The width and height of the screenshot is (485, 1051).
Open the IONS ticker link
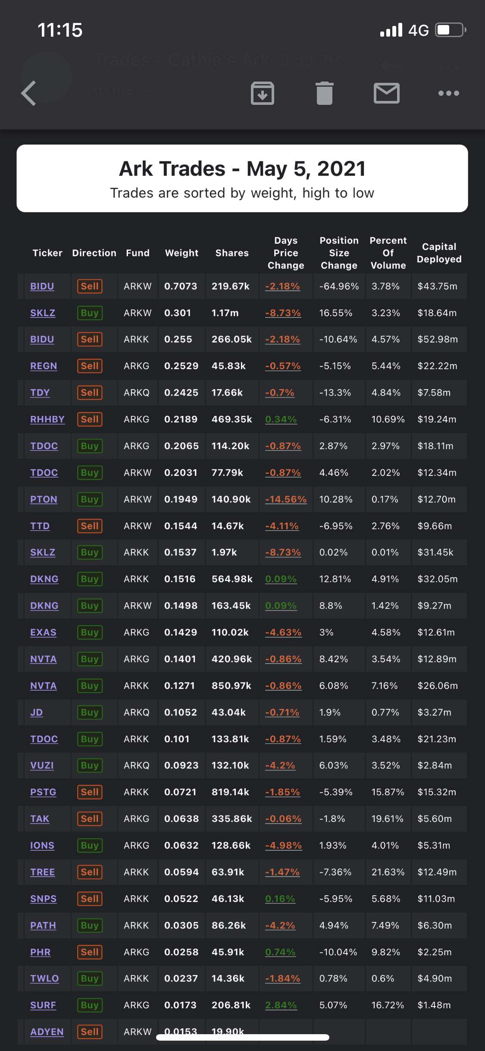42,846
